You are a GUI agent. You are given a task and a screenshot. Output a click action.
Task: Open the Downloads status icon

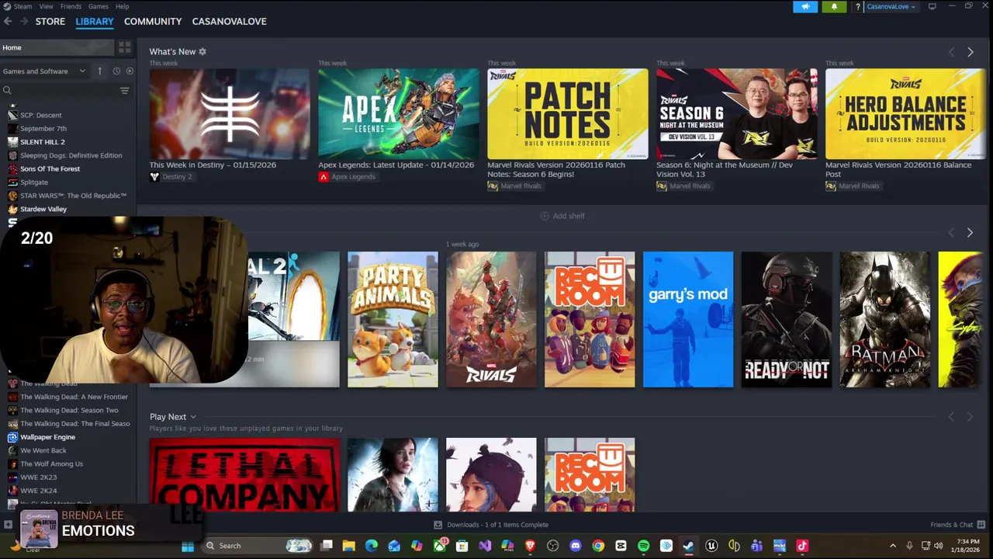[x=438, y=525]
